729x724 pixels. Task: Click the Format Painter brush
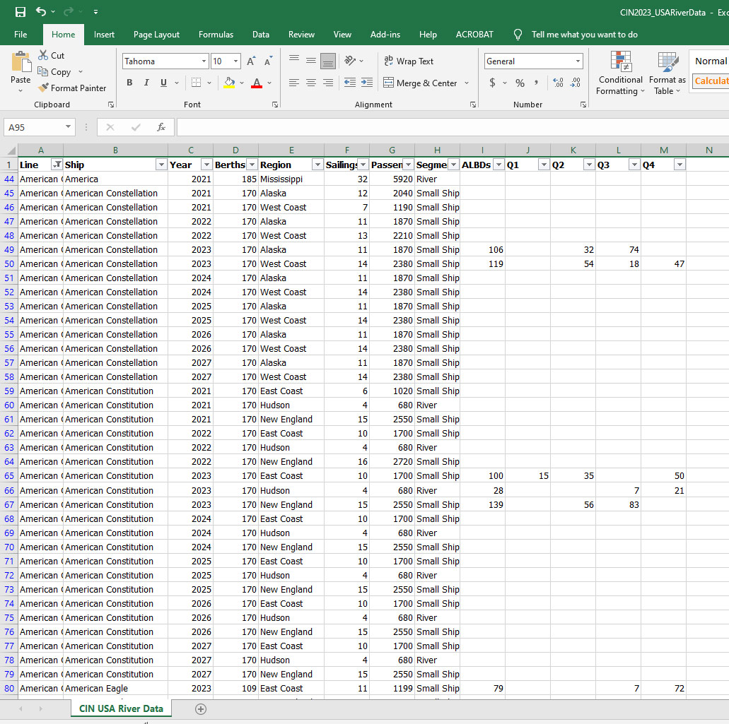coord(43,88)
